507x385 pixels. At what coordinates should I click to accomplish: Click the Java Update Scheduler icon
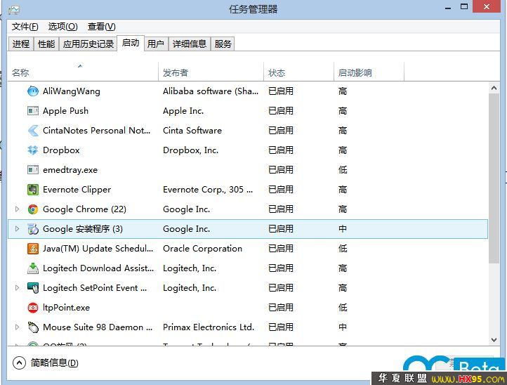(x=33, y=249)
